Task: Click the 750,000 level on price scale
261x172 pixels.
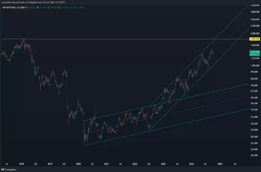Action: click(253, 85)
